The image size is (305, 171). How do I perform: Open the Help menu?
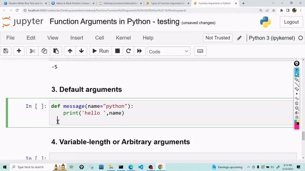(148, 38)
